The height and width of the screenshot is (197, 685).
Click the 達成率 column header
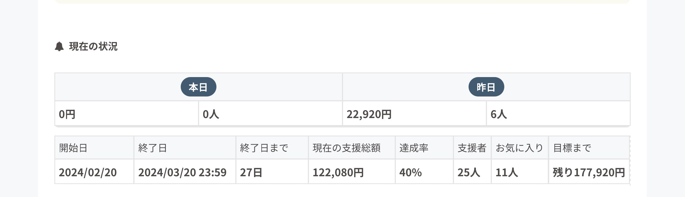[414, 148]
